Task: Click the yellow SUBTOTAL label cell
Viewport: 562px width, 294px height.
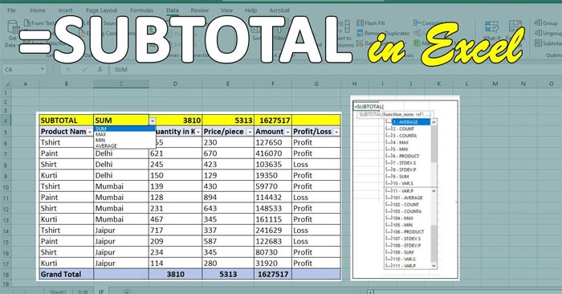Action: pyautogui.click(x=67, y=120)
